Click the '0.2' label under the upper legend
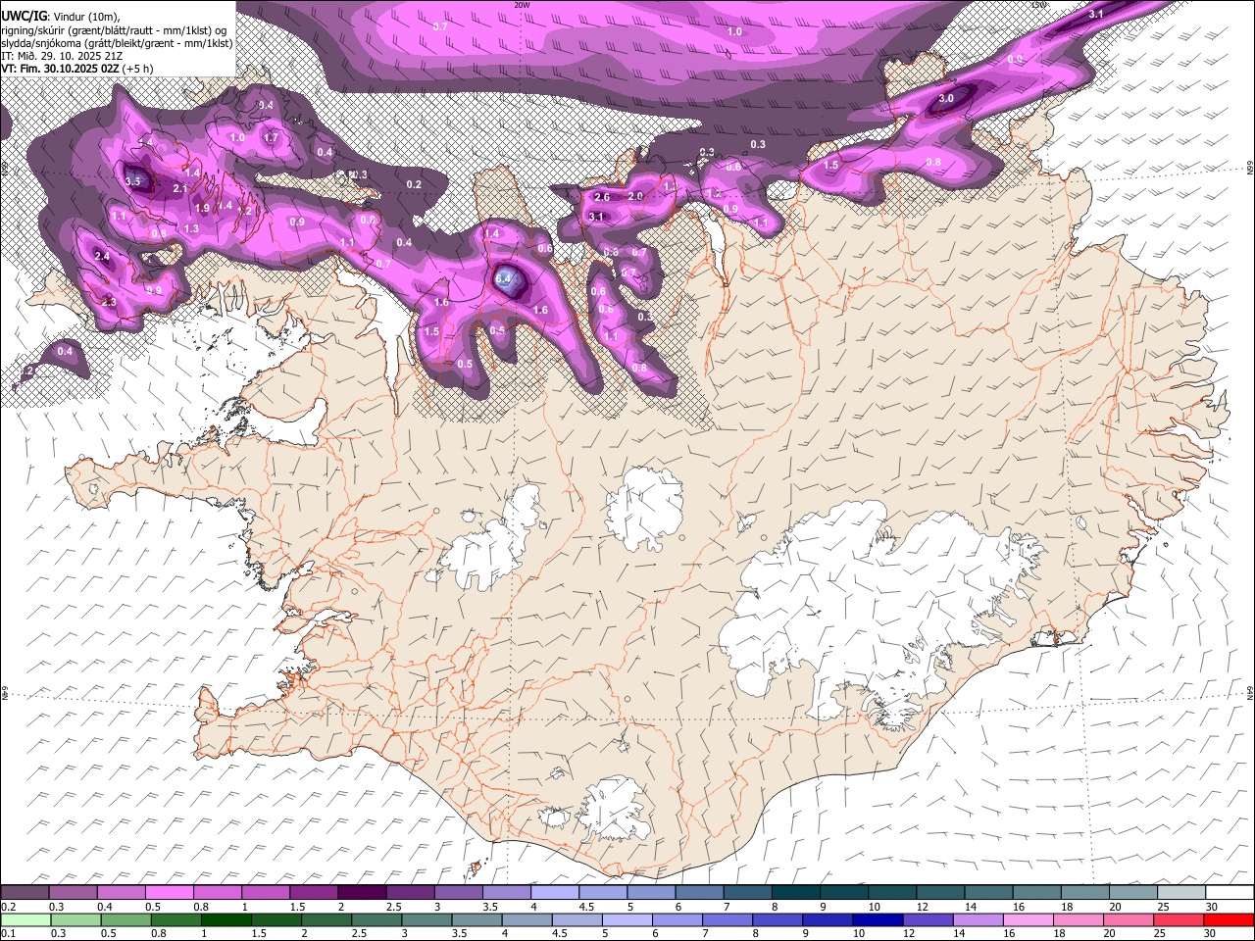Viewport: 1255px width, 941px height. (x=9, y=907)
